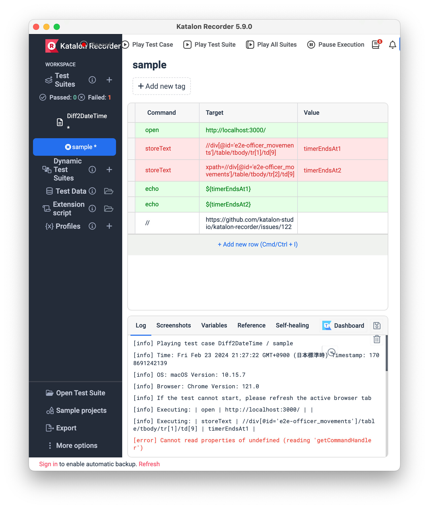Save the log with disk icon
The image size is (429, 509).
point(377,326)
